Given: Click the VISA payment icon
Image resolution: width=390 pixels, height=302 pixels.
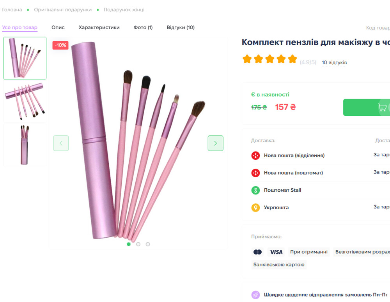Looking at the screenshot, I should (x=276, y=252).
